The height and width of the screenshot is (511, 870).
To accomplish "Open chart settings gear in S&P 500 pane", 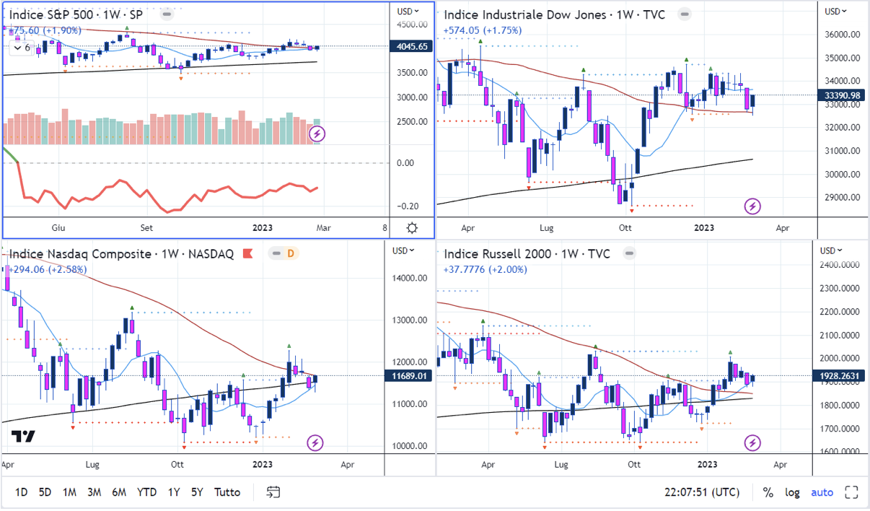I will point(412,228).
